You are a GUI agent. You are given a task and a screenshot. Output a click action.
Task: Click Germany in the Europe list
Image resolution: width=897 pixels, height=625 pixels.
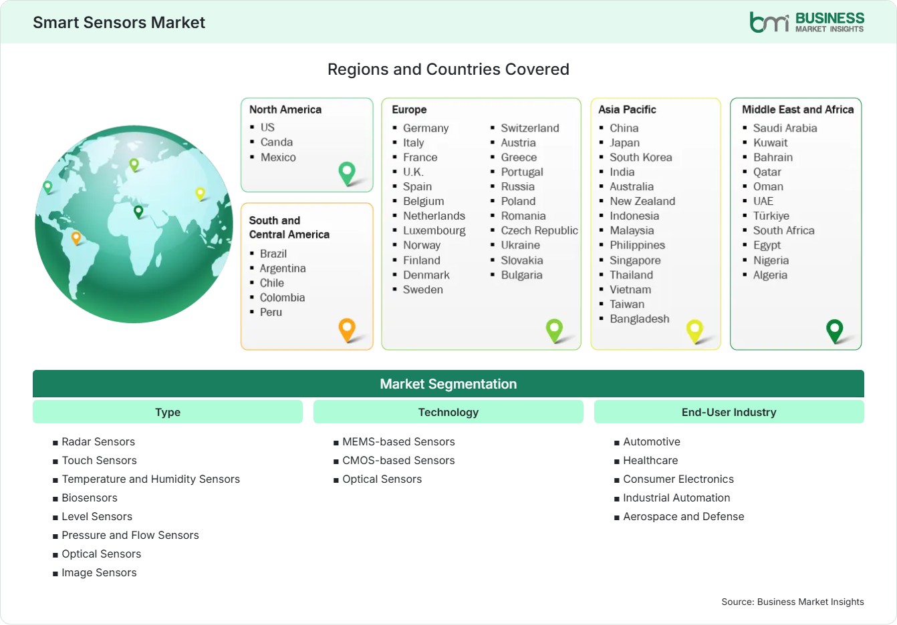pos(426,128)
